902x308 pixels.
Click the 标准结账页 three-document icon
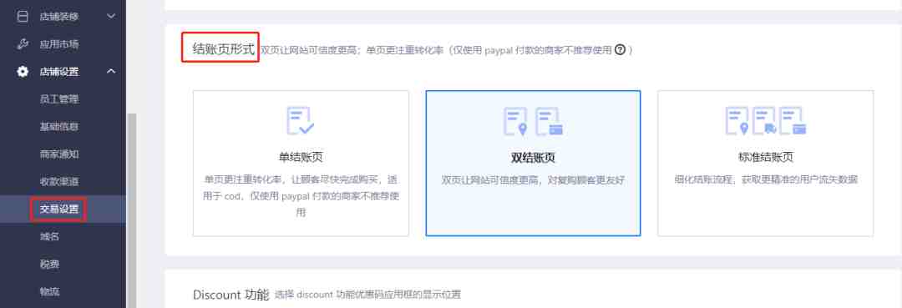(766, 121)
